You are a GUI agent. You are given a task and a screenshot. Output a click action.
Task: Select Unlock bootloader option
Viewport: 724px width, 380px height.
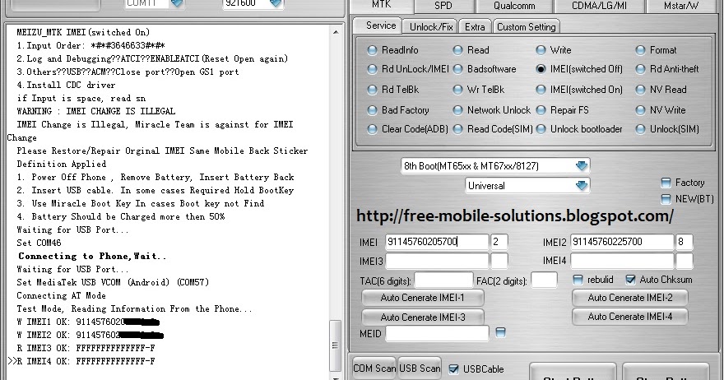tap(541, 130)
